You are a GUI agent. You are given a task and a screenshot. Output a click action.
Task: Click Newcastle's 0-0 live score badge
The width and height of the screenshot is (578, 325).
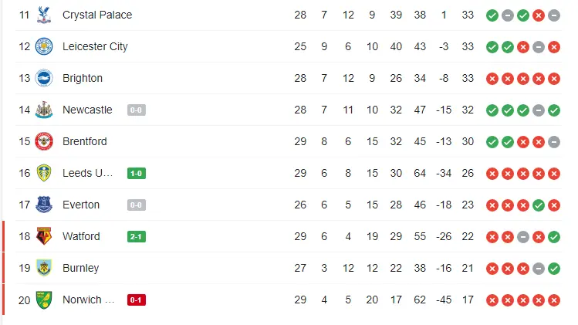137,110
